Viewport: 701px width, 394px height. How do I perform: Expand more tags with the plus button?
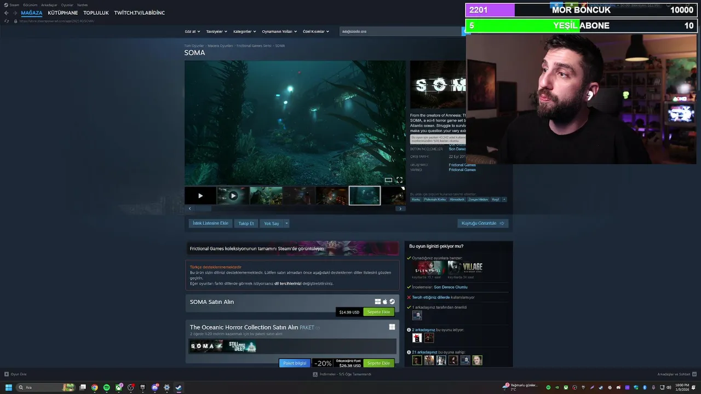pos(504,199)
